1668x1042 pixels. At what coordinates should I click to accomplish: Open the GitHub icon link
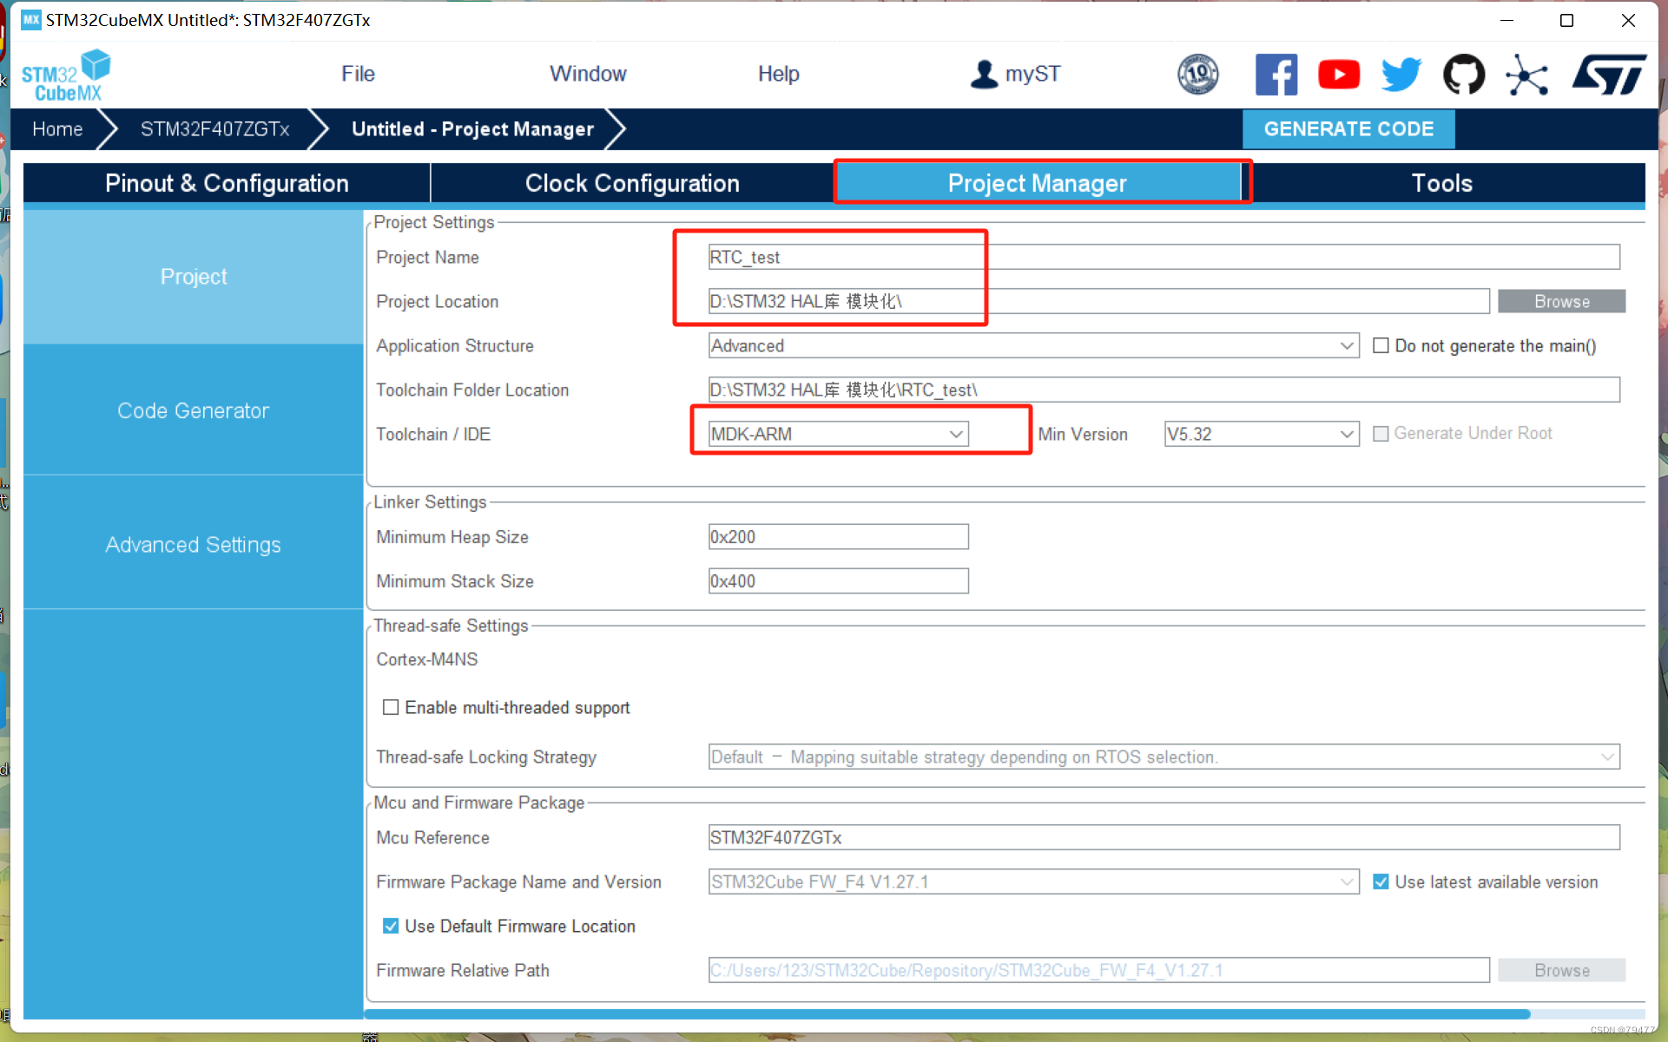click(1464, 75)
